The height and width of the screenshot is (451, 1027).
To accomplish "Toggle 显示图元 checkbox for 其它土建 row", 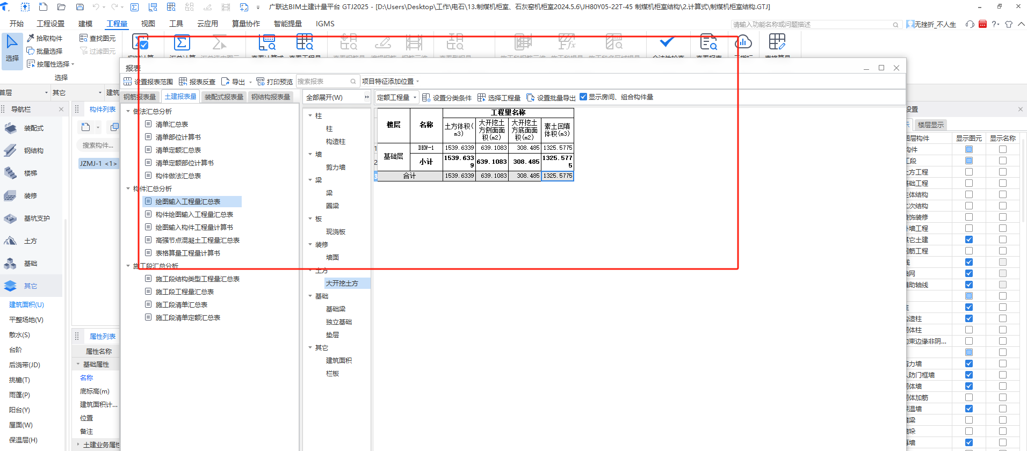I will pos(969,239).
